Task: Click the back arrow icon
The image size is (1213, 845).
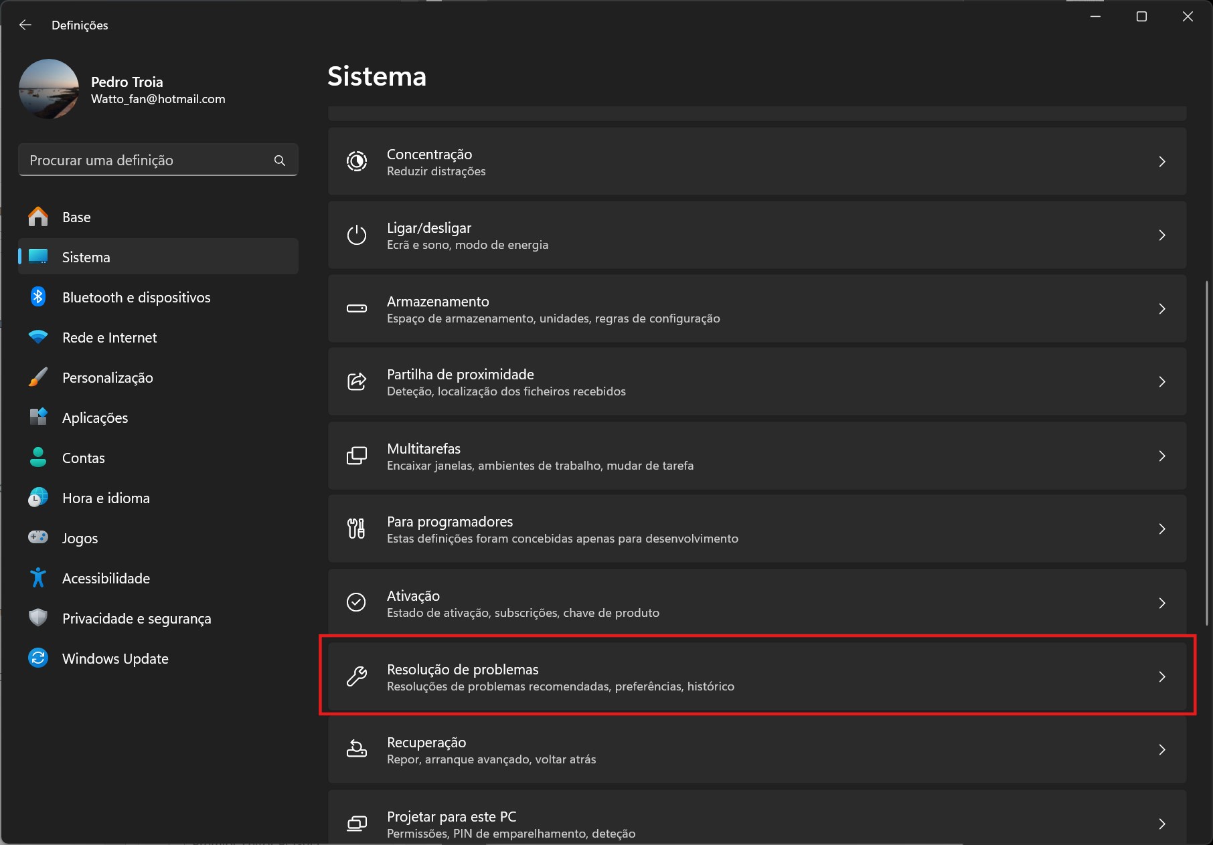Action: (25, 25)
